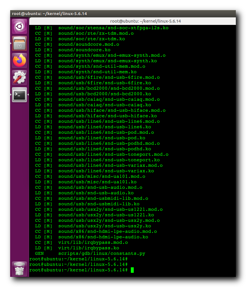
Task: Open the Trash bin icon
Action: (19, 269)
